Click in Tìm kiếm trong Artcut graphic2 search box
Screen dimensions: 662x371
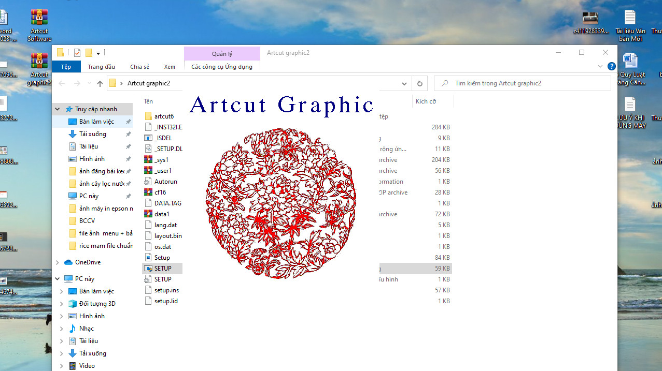pyautogui.click(x=523, y=83)
